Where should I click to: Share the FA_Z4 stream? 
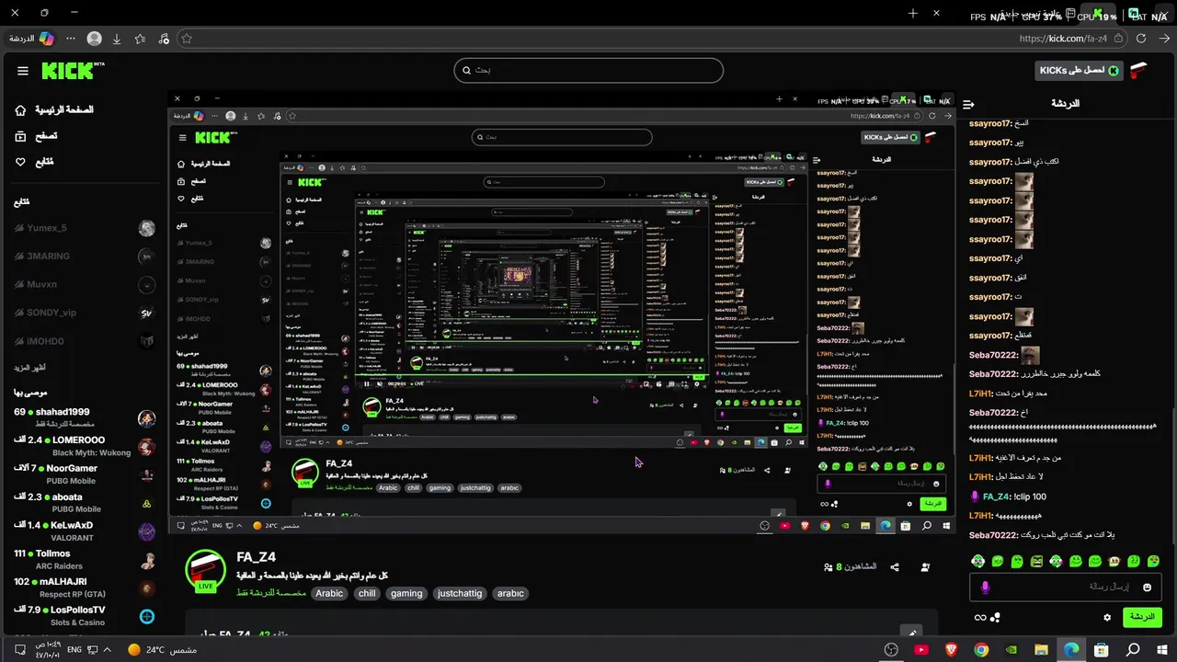coord(896,567)
